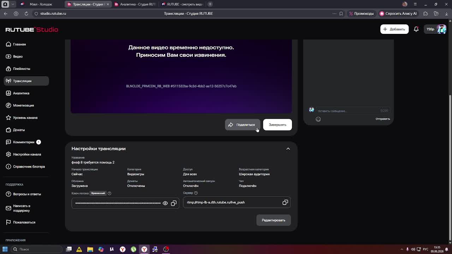452x254 pixels.
Task: Click the server URL text rtmp-lb-a.dth.rutube.ru
Action: (x=216, y=202)
